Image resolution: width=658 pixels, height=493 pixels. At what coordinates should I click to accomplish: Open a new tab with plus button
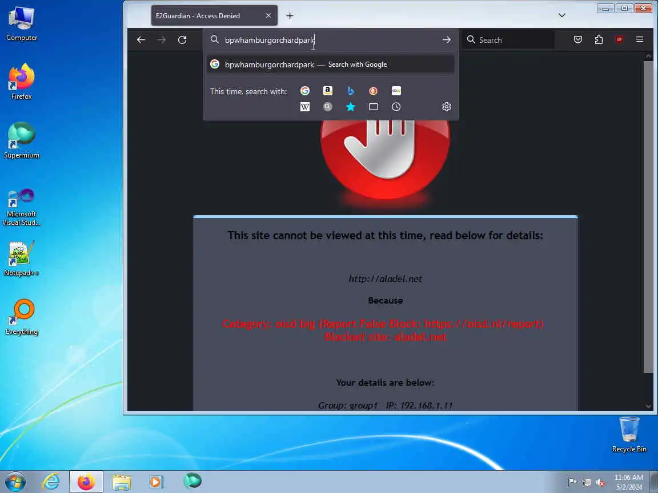290,16
